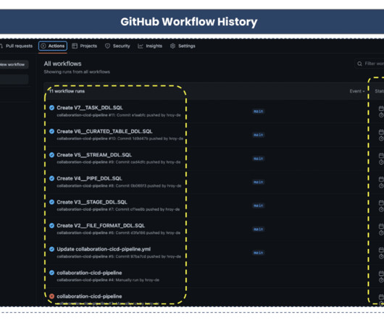Click main branch label of V3__STAGE_DDL run

258,206
